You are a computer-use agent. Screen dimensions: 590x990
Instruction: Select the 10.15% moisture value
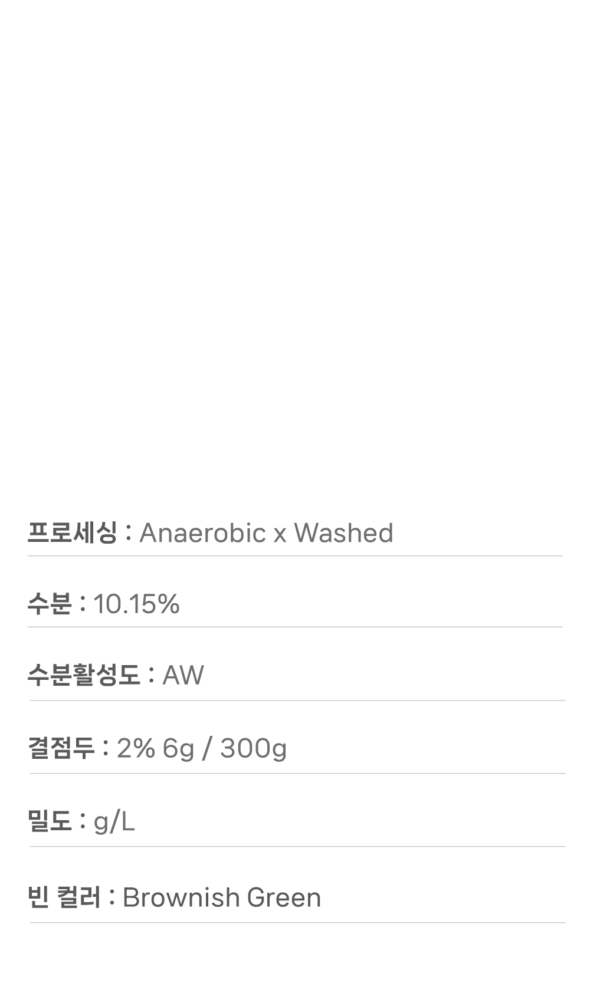coord(136,604)
